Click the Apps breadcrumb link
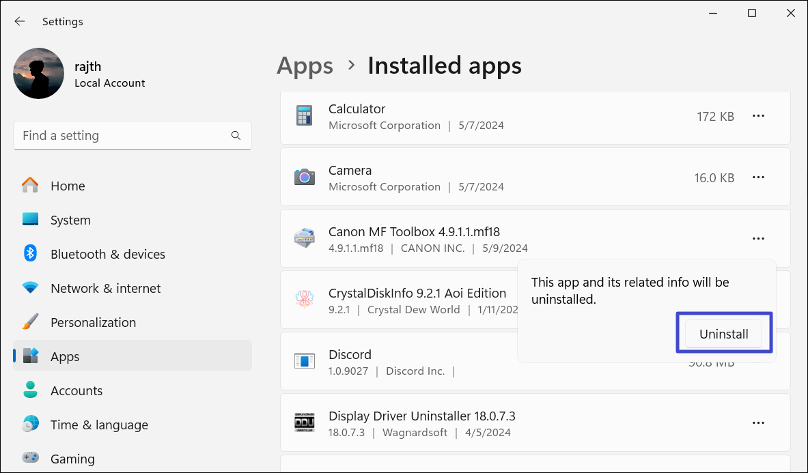The width and height of the screenshot is (808, 473). pyautogui.click(x=305, y=66)
